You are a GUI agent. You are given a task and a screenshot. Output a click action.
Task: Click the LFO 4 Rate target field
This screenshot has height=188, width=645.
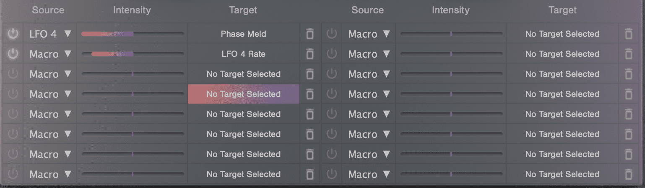[x=244, y=54]
